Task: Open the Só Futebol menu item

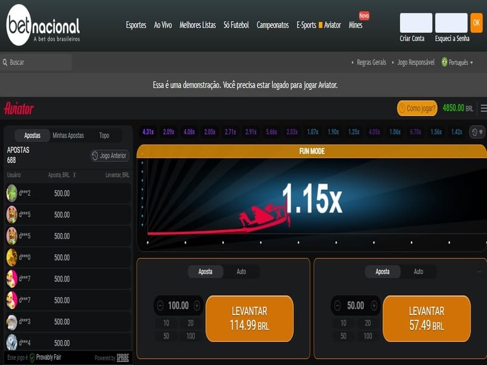Action: pyautogui.click(x=236, y=25)
